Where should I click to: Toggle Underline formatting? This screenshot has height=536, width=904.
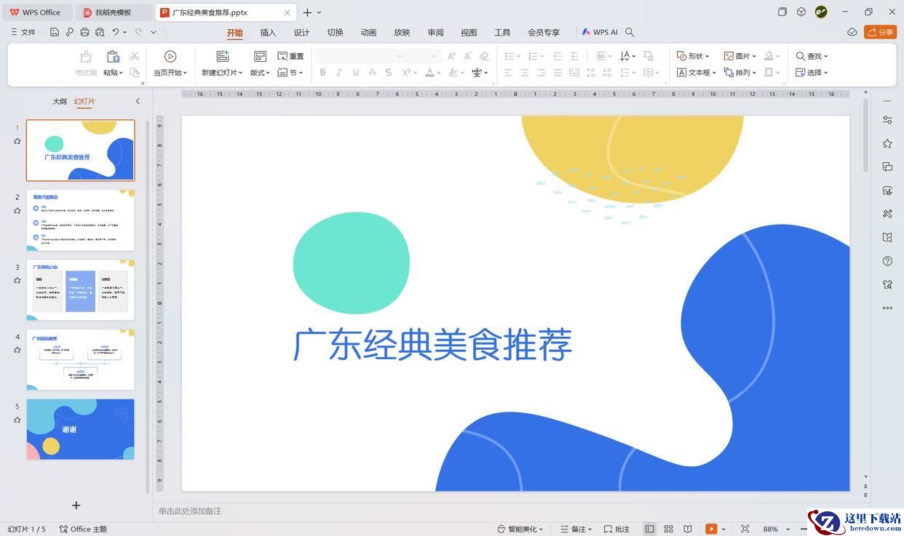356,73
